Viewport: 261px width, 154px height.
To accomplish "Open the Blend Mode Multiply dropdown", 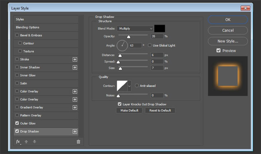I will click(135, 28).
